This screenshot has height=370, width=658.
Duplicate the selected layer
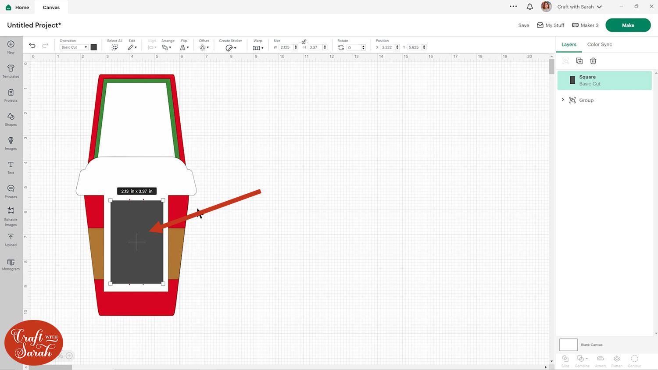pyautogui.click(x=579, y=61)
